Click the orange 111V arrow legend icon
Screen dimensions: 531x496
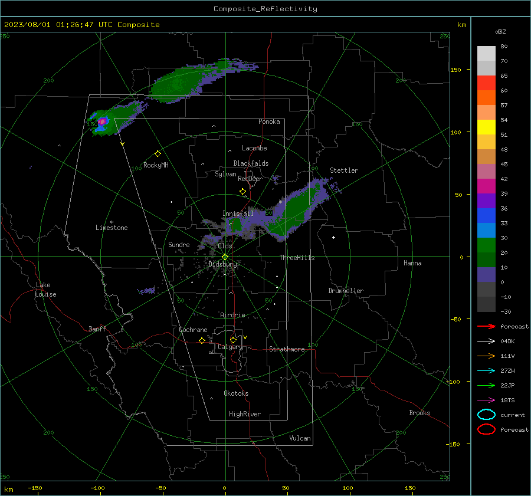coord(486,356)
